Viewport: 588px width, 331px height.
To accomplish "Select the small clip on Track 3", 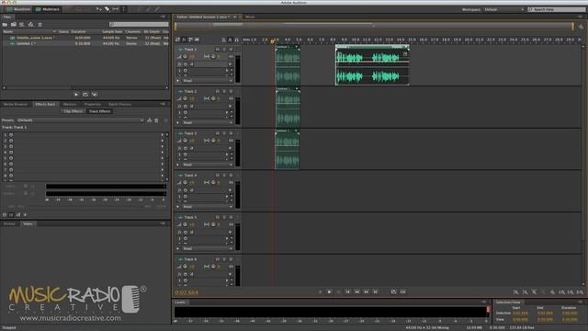I will click(x=288, y=150).
